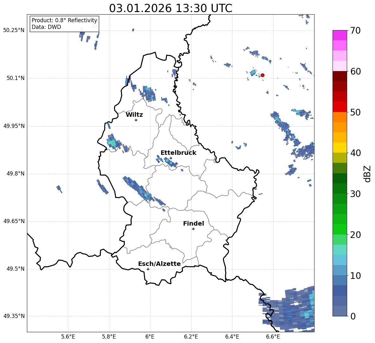Click the 40 colorbar tick label
The height and width of the screenshot is (343, 375).
pyautogui.click(x=355, y=153)
